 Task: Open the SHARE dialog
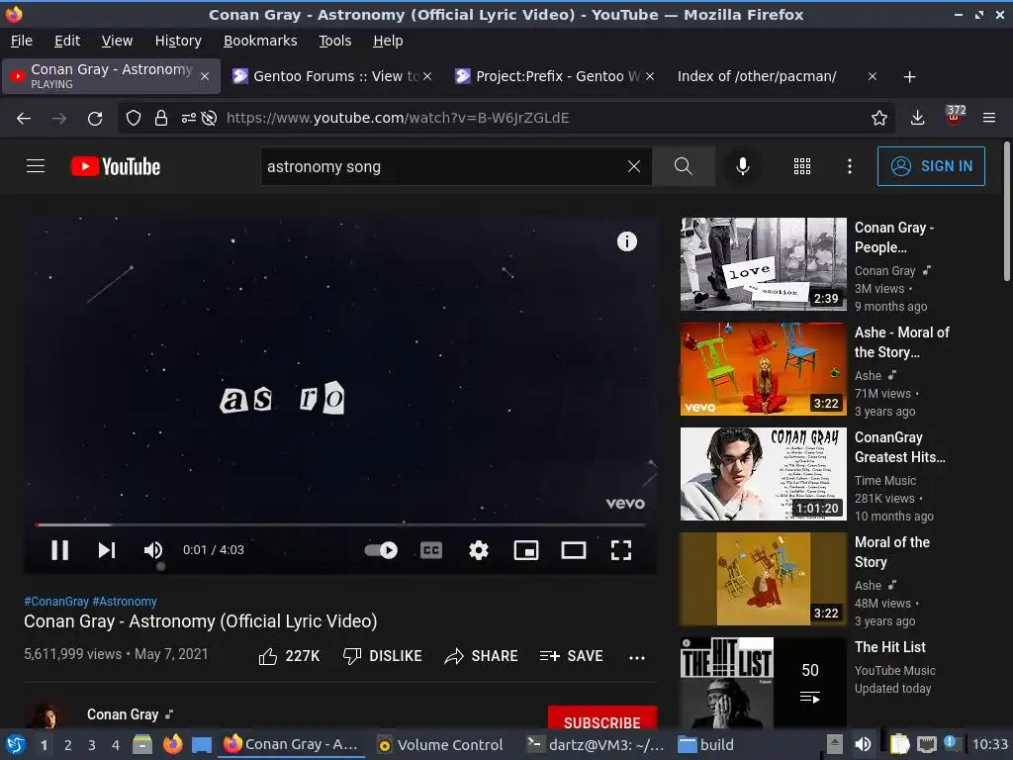point(482,656)
